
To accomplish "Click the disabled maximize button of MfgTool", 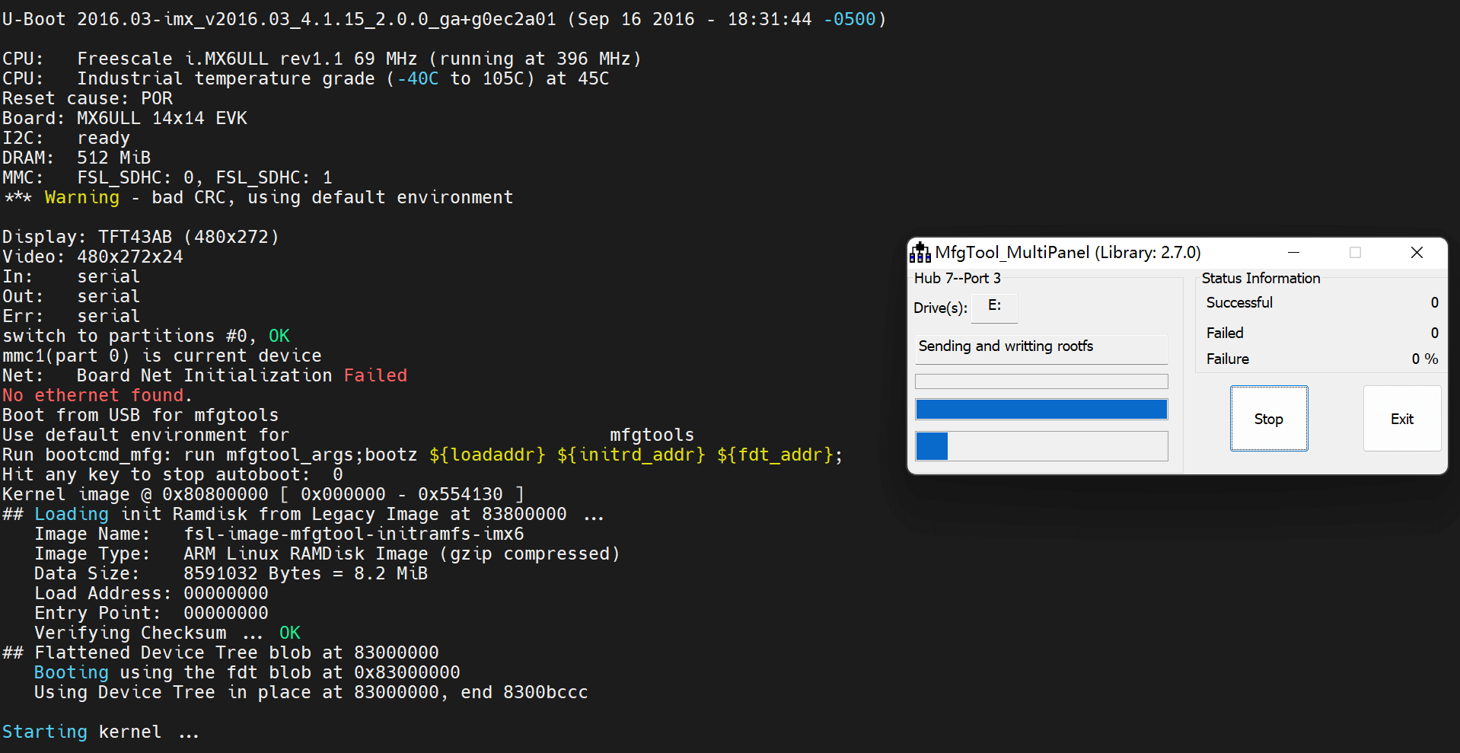I will coord(1355,253).
